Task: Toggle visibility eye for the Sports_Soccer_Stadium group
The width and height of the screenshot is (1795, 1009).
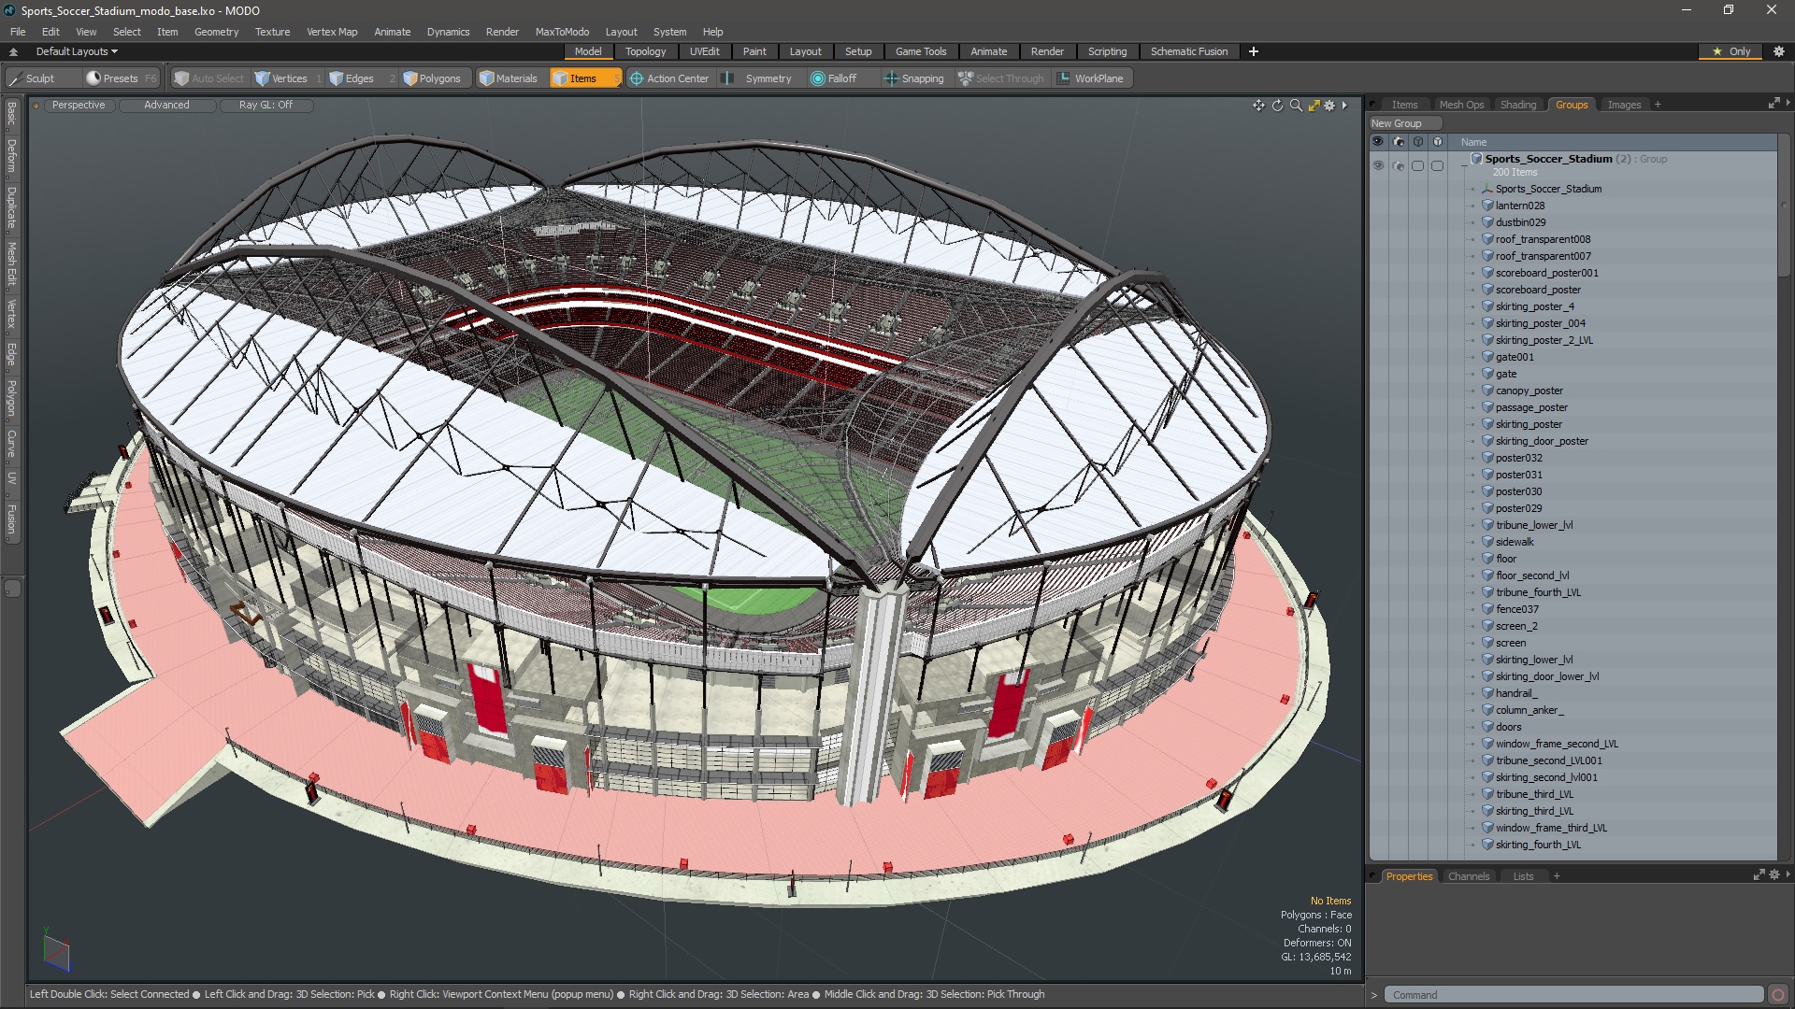Action: click(1378, 165)
